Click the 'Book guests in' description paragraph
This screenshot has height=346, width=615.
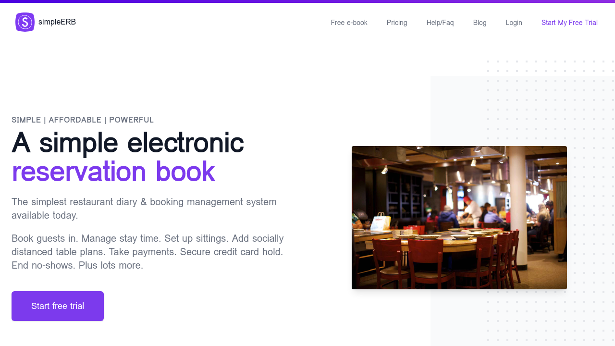[x=148, y=252]
